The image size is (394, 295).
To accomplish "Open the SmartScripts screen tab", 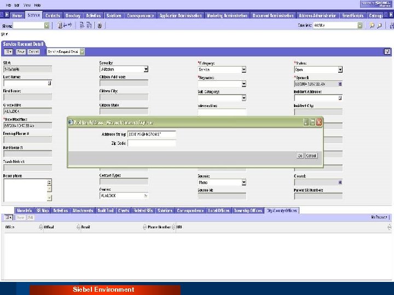I will [x=353, y=15].
